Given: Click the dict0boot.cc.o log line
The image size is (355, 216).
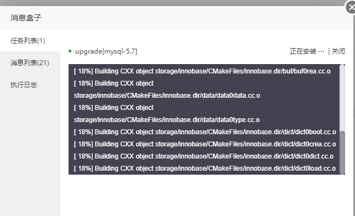Looking at the screenshot, I should pyautogui.click(x=205, y=132).
